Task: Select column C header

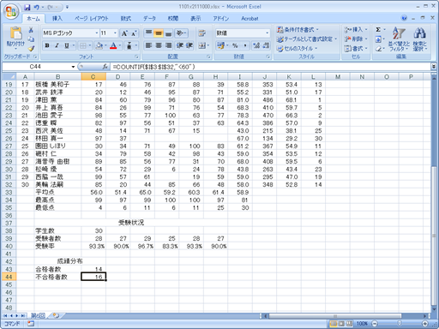Action: coord(93,76)
